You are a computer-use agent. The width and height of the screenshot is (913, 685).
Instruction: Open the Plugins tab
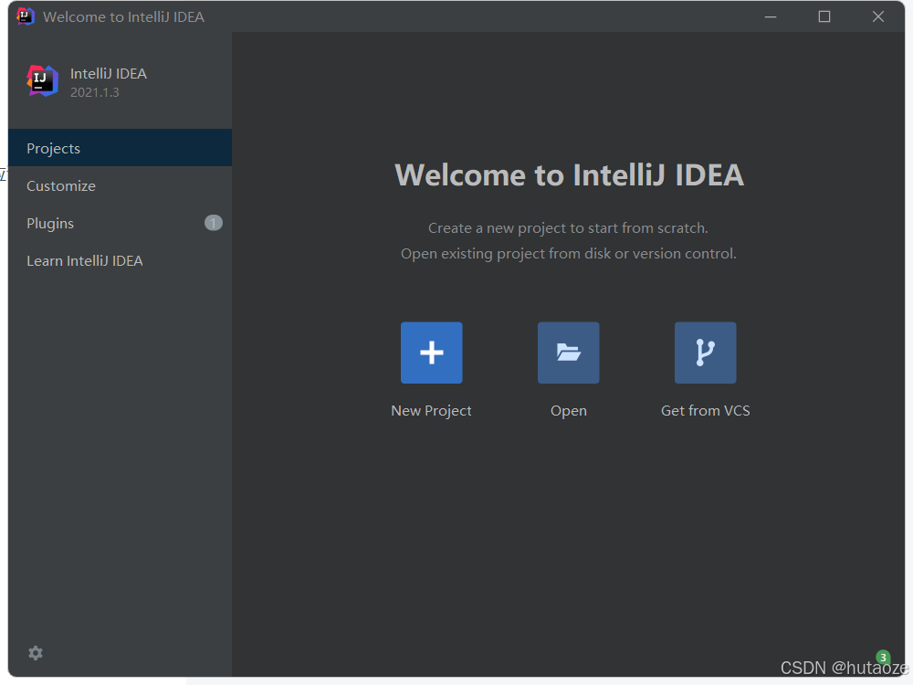[120, 223]
